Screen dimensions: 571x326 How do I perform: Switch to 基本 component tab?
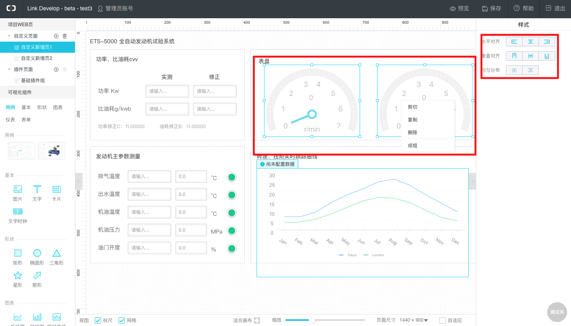(x=26, y=107)
